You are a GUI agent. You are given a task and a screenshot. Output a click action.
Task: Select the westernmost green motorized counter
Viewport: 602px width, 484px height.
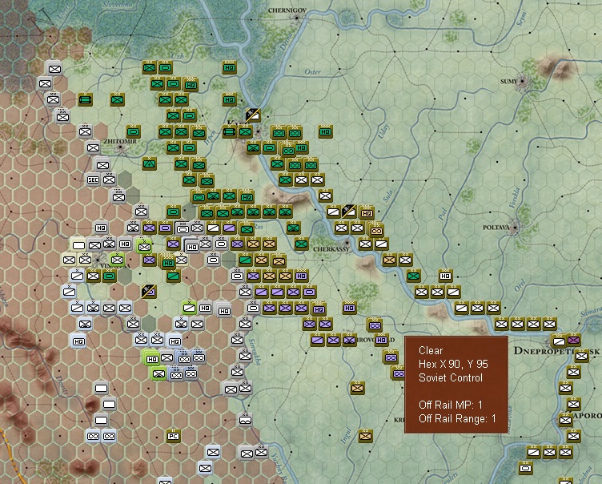[x=85, y=100]
